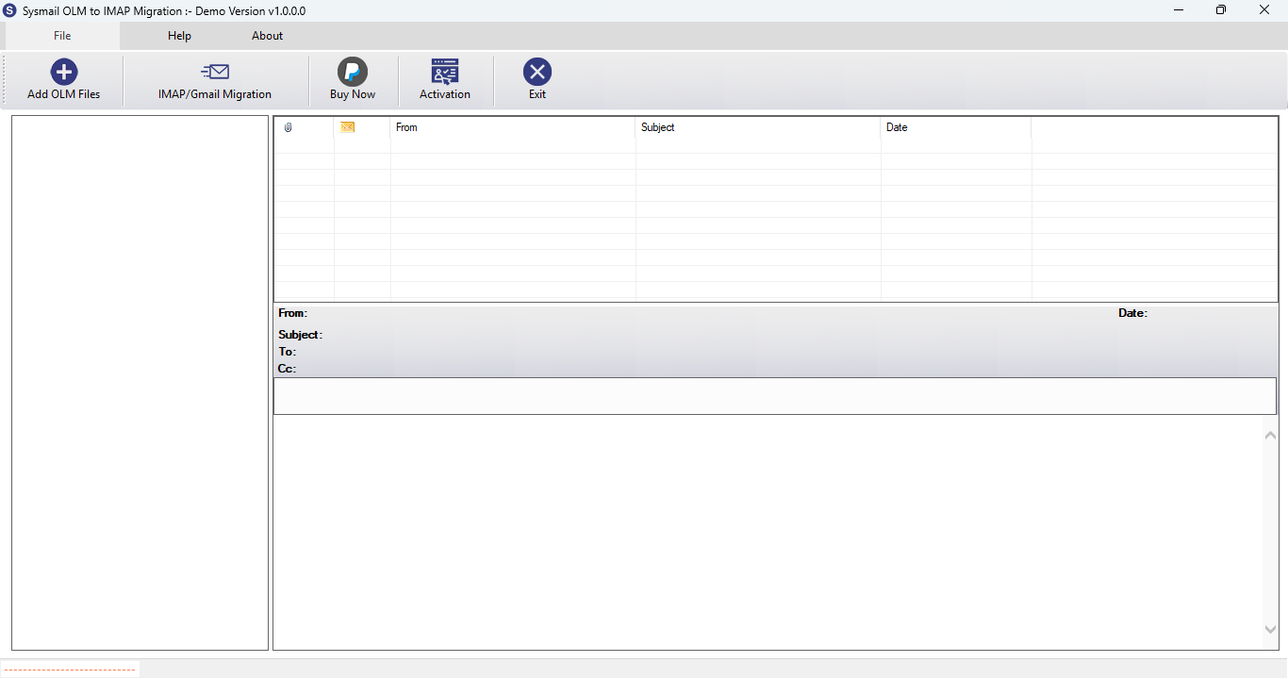Click the Add OLM Files plus icon

pyautogui.click(x=64, y=72)
